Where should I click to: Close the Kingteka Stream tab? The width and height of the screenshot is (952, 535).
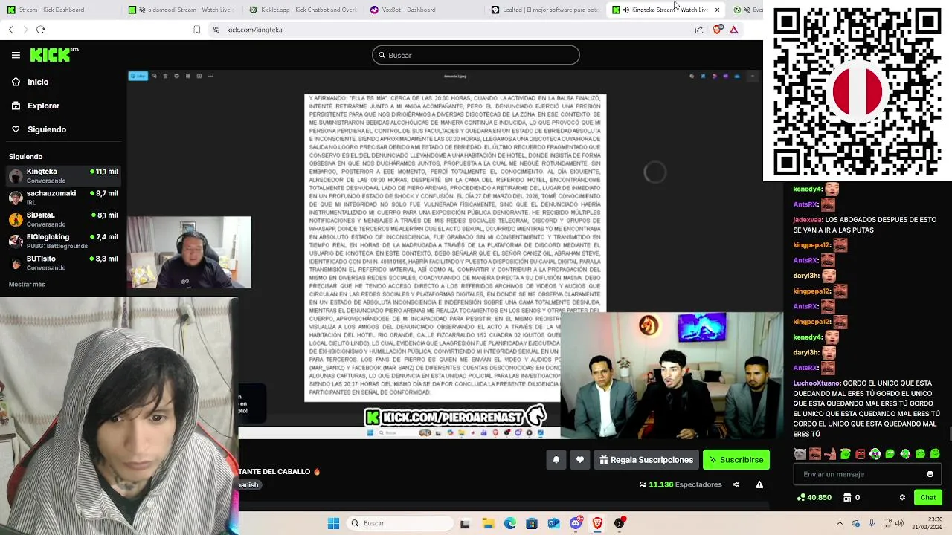pos(717,10)
